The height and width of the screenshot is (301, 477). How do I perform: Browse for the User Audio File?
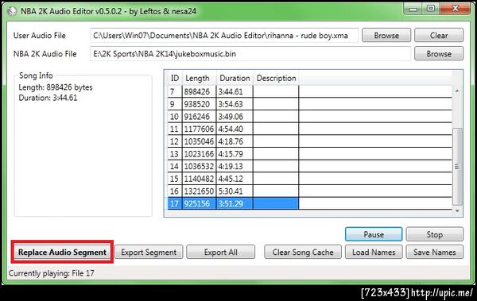[386, 35]
